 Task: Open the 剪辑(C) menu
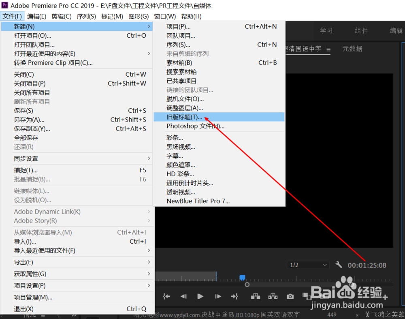pos(62,16)
